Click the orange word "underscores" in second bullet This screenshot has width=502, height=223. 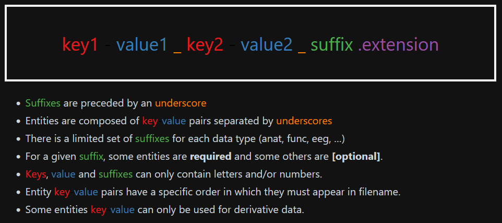304,121
